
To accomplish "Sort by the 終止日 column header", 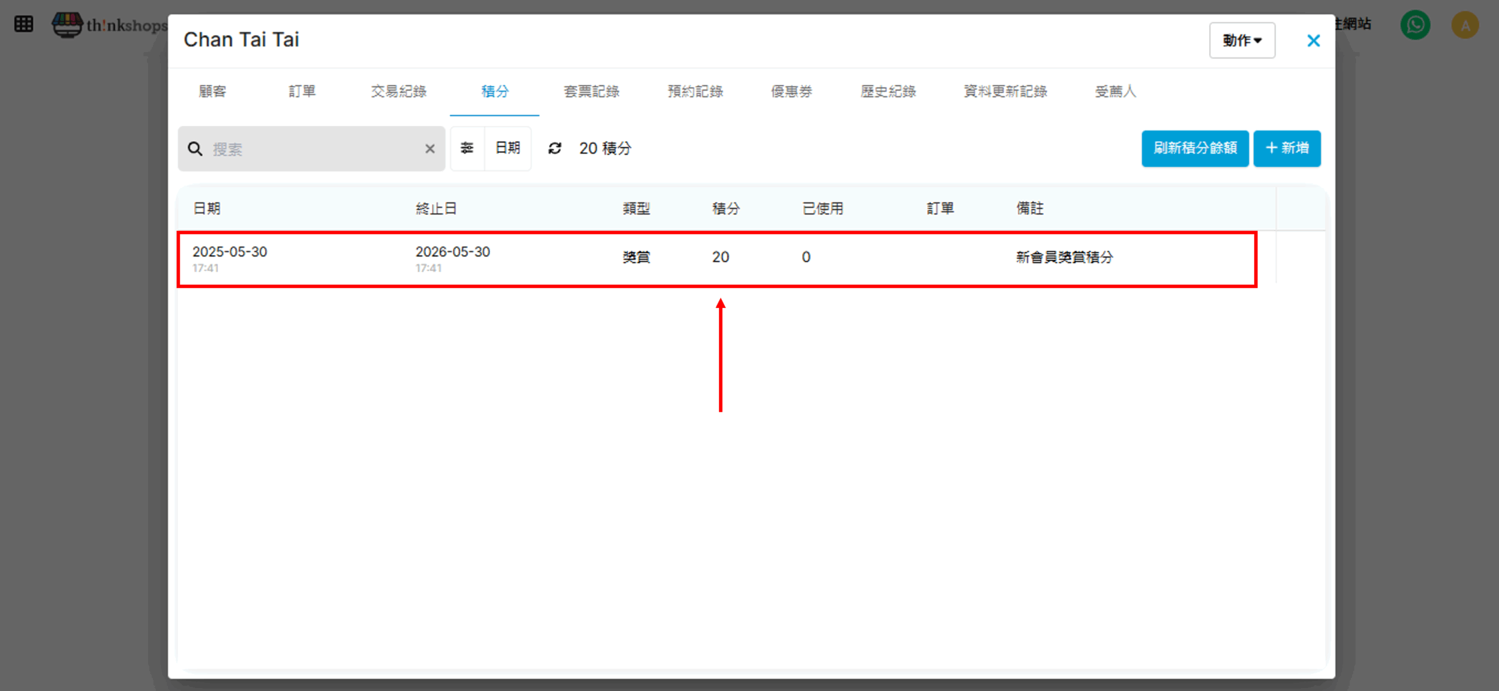I will 436,208.
